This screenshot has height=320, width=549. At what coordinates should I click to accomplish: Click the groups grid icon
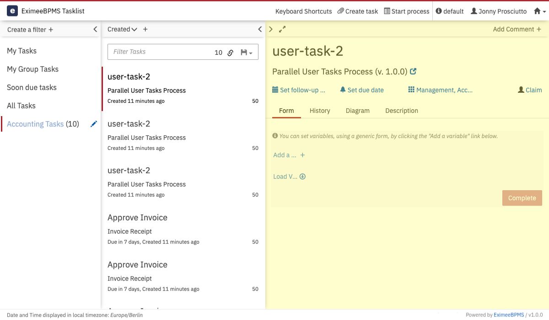(x=411, y=90)
